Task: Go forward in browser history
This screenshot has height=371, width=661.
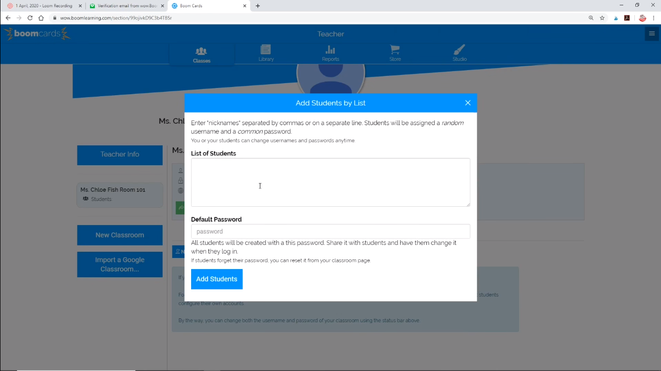Action: click(x=19, y=18)
